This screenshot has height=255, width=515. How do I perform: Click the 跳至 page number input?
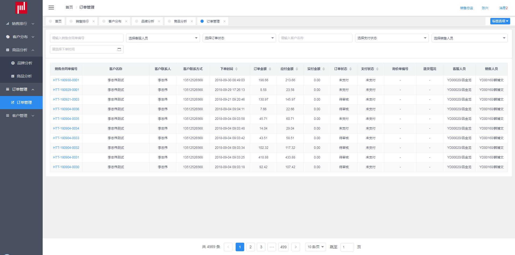point(347,247)
